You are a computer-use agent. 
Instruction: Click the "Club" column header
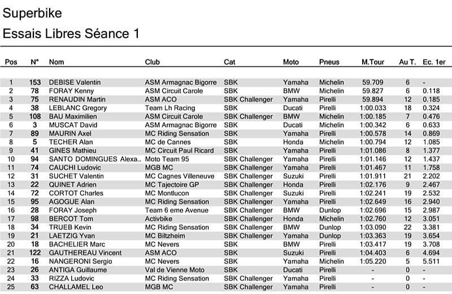tap(153, 62)
